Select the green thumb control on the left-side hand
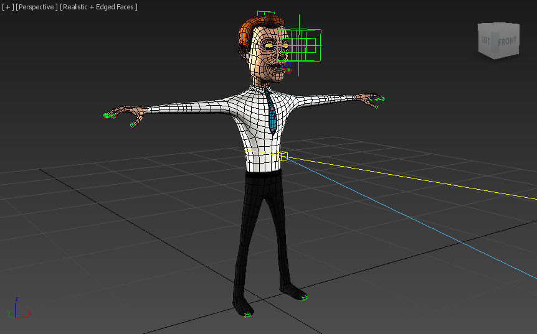537x334 pixels. (x=133, y=125)
